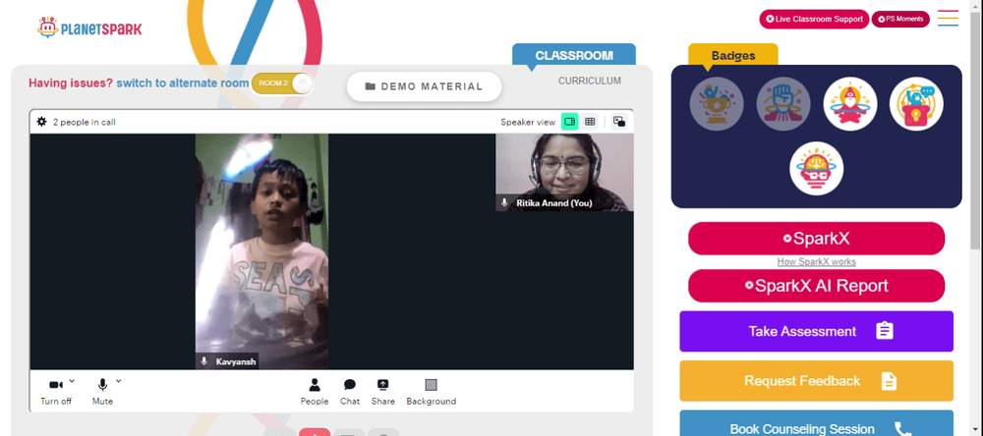
Task: Click Book Counseling Session button
Action: 816,423
